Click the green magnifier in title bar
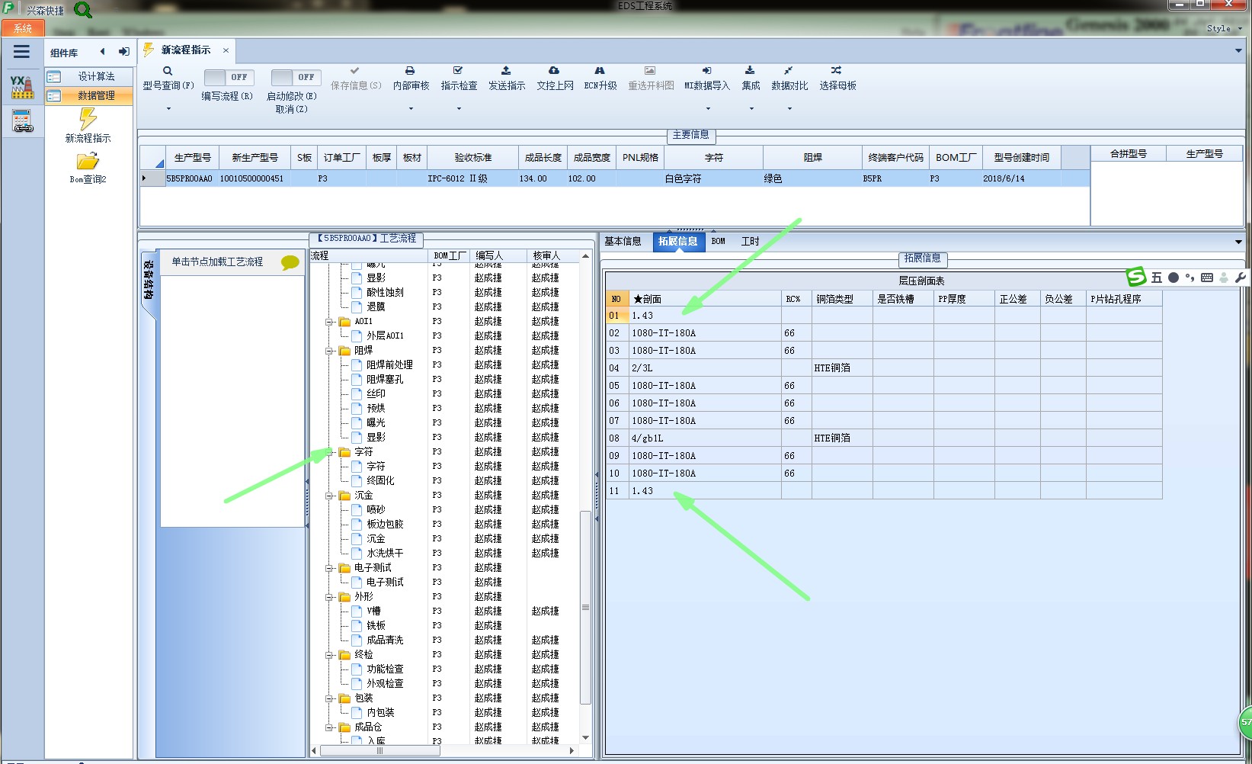1252x764 pixels. (x=83, y=10)
